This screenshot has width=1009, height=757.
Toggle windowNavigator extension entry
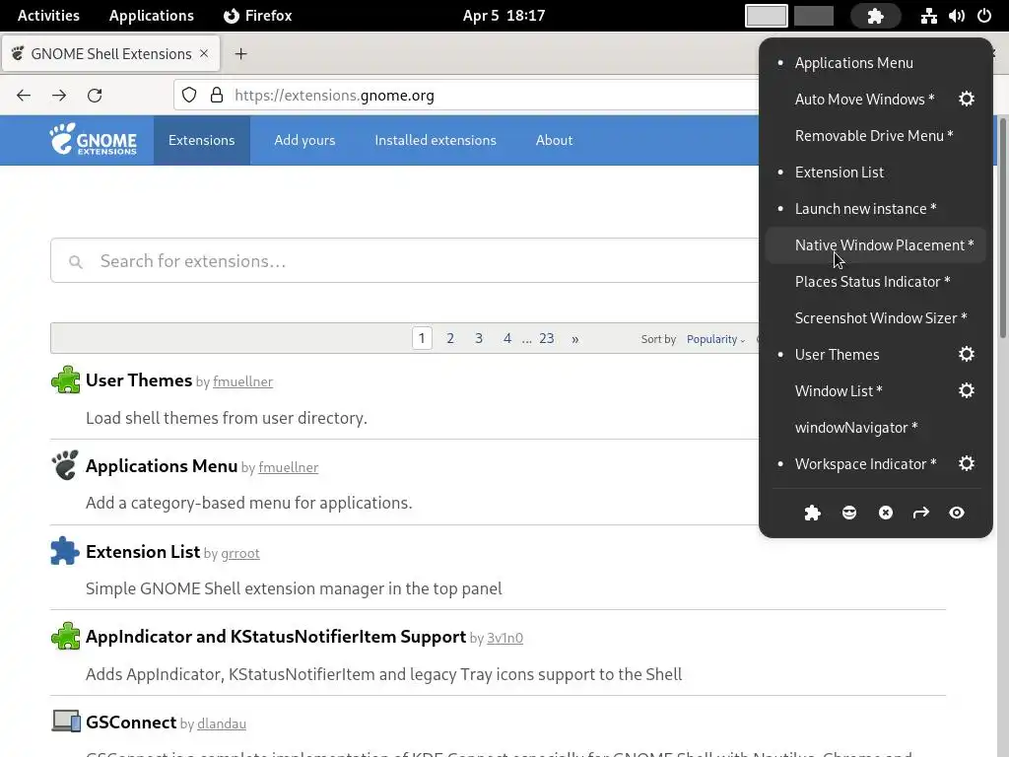(876, 428)
